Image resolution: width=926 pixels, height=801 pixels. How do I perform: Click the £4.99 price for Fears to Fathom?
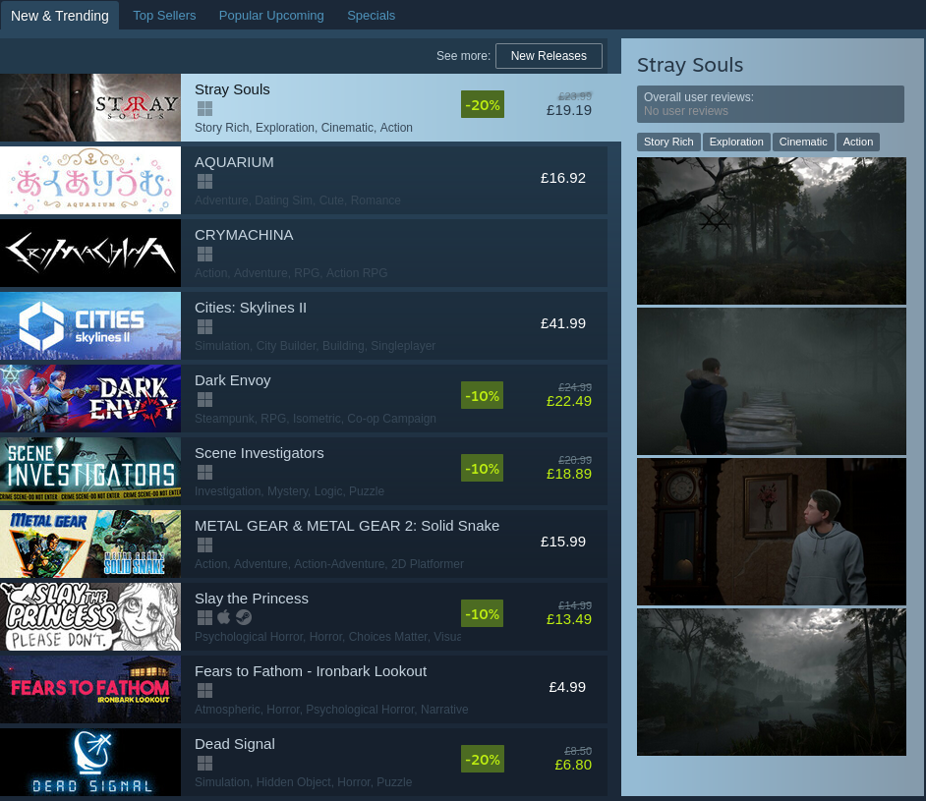[x=567, y=687]
